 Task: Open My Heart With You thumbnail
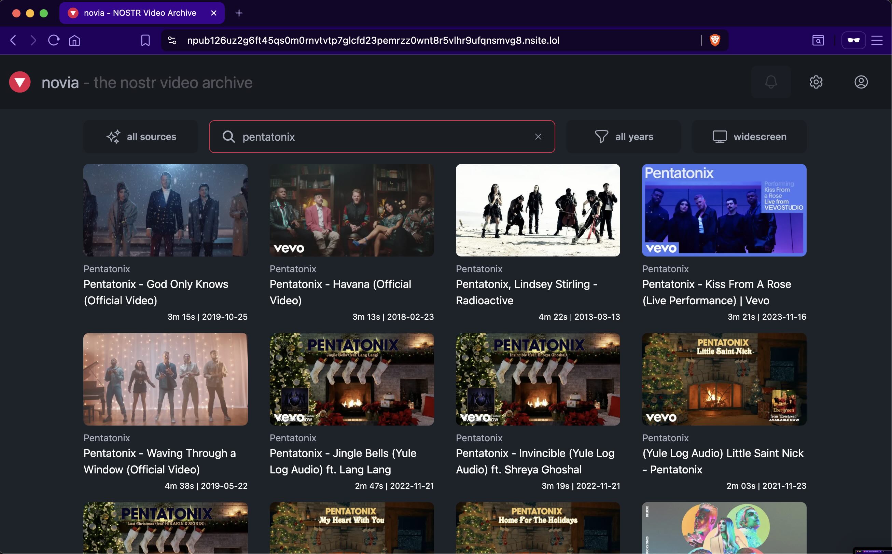352,528
